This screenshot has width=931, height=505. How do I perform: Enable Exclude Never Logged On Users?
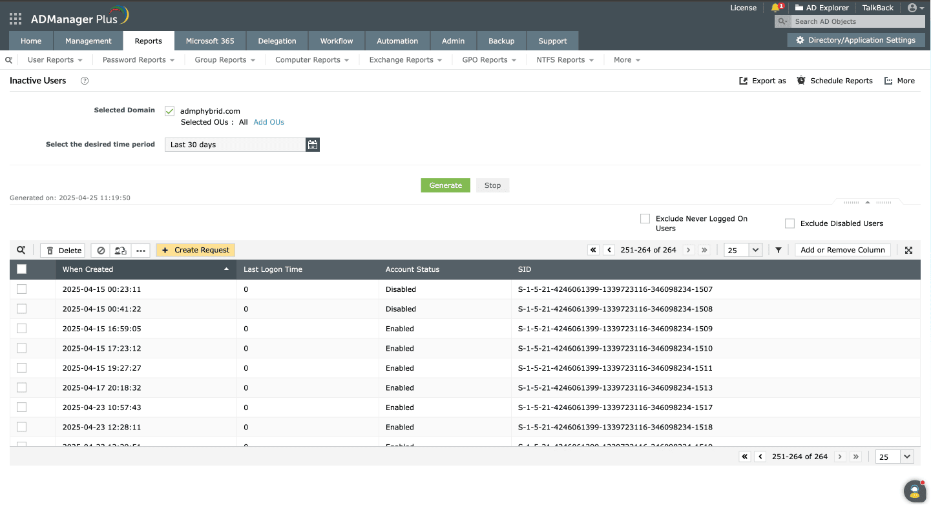click(645, 218)
